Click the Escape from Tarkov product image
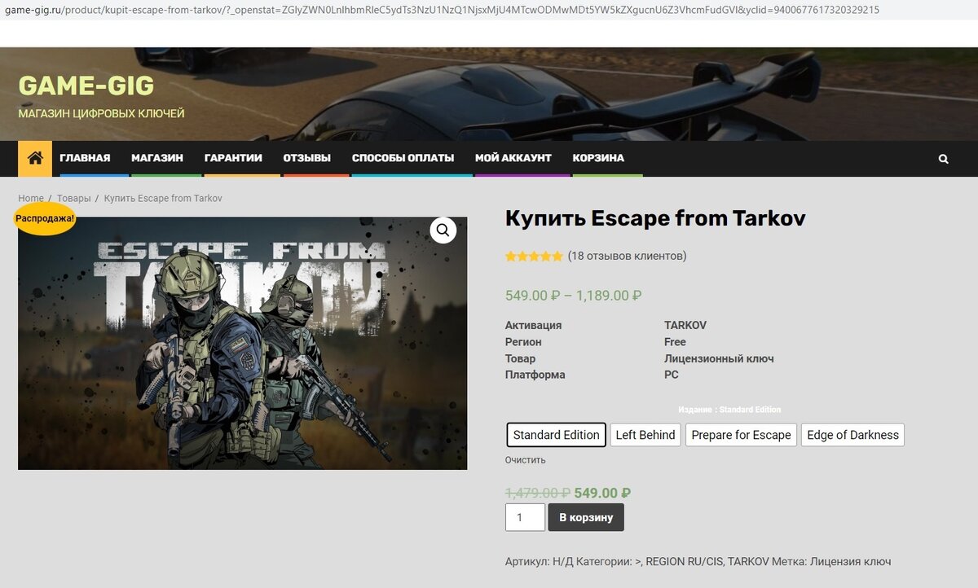 (243, 343)
